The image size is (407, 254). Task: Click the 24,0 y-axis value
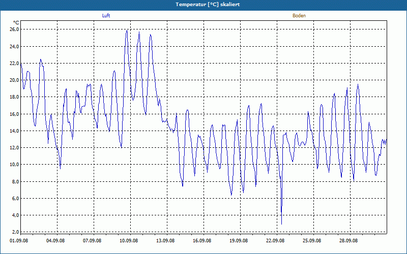pyautogui.click(x=15, y=47)
